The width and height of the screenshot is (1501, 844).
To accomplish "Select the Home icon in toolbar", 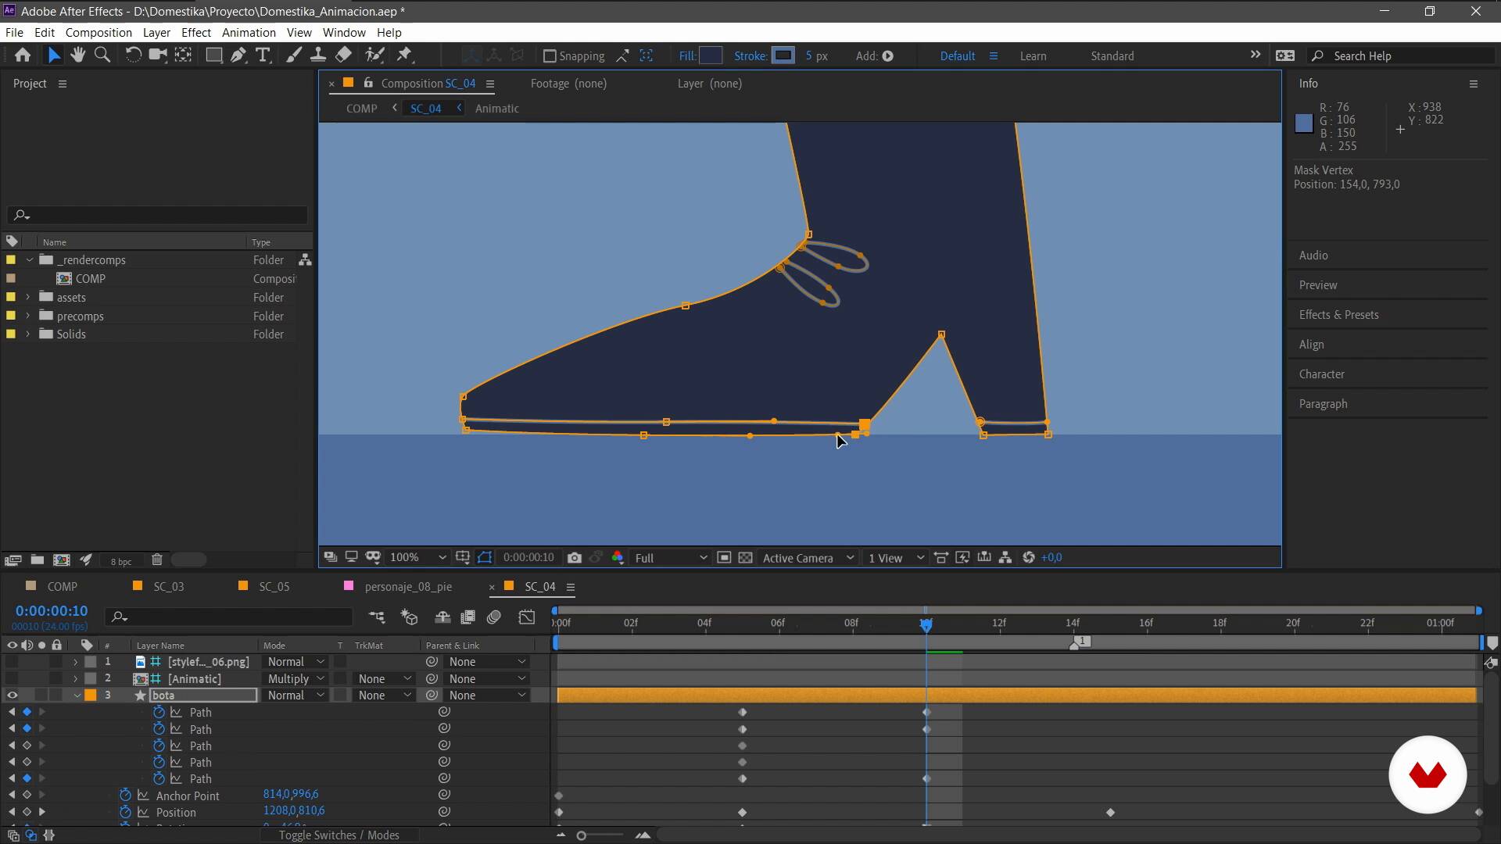I will [x=23, y=55].
